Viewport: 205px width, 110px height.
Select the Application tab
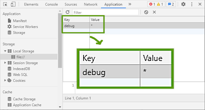113,4
